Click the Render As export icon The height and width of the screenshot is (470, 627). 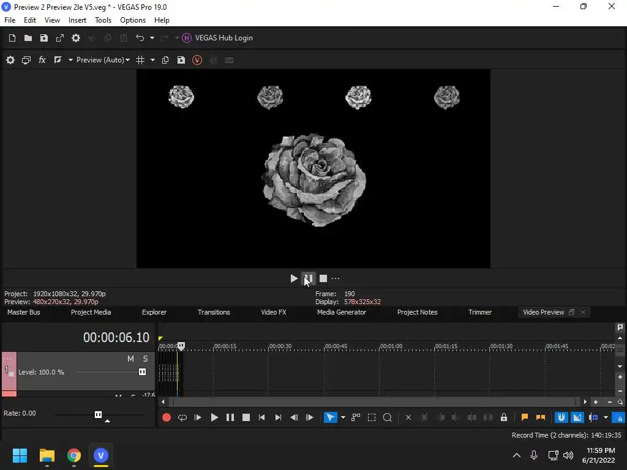click(60, 38)
